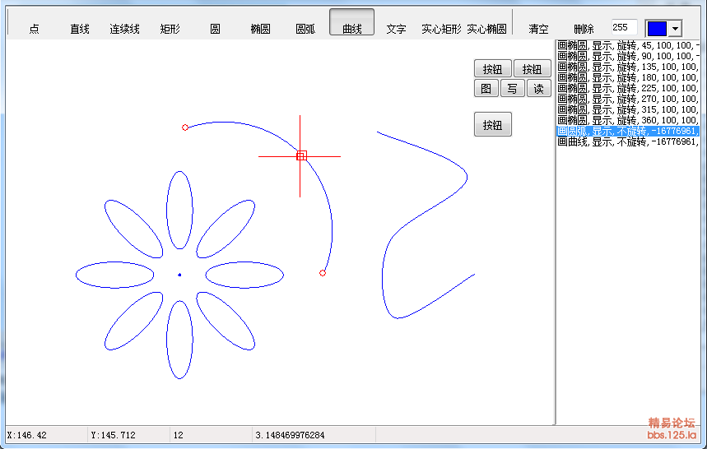Choose the 连续线 polyline tool

[x=125, y=30]
